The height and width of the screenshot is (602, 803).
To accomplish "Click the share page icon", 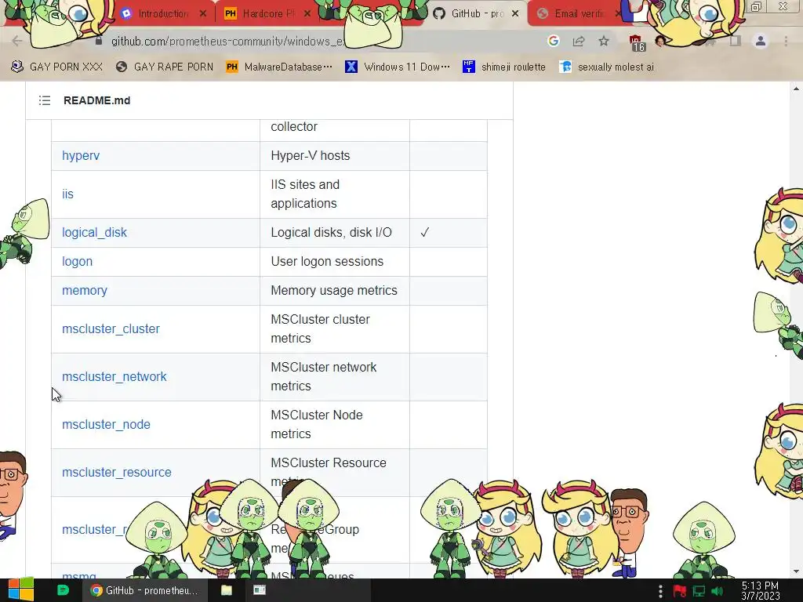I will pyautogui.click(x=579, y=41).
